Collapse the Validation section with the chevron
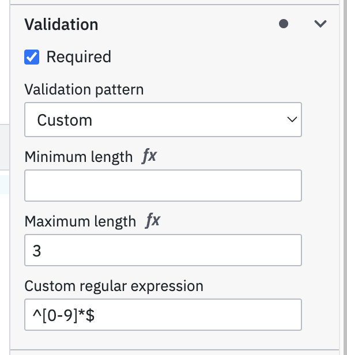This screenshot has width=347, height=355. point(320,24)
